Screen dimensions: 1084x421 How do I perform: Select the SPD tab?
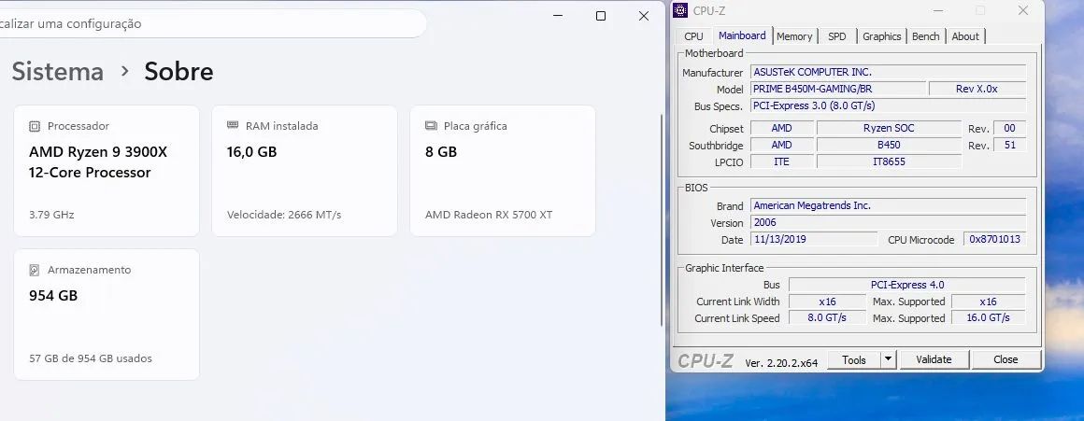(837, 35)
